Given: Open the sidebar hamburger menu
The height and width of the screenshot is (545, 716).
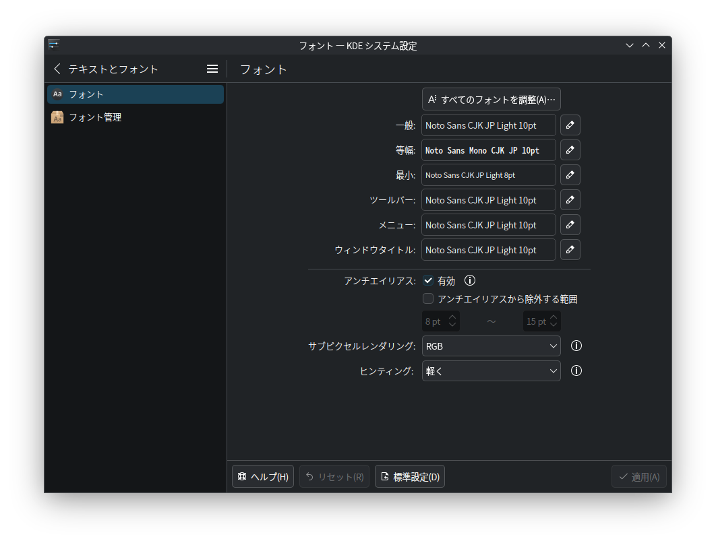Looking at the screenshot, I should 212,69.
